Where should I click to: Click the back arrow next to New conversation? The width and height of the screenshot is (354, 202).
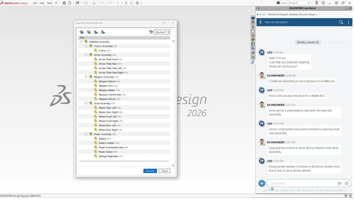[261, 22]
